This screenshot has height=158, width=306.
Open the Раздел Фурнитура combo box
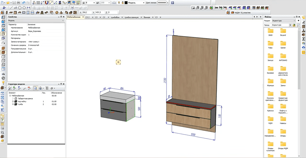click(x=284, y=21)
